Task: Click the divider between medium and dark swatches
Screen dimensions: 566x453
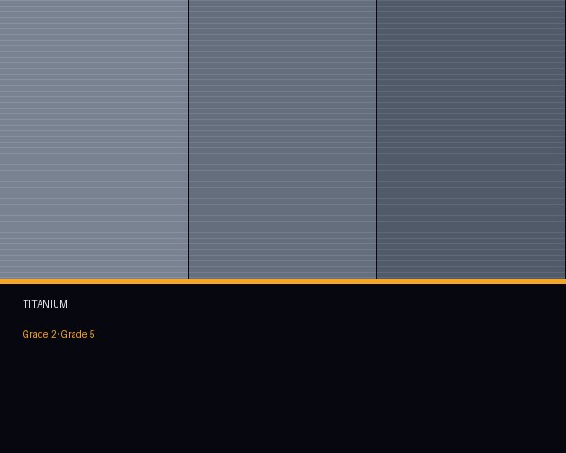Action: 376,140
